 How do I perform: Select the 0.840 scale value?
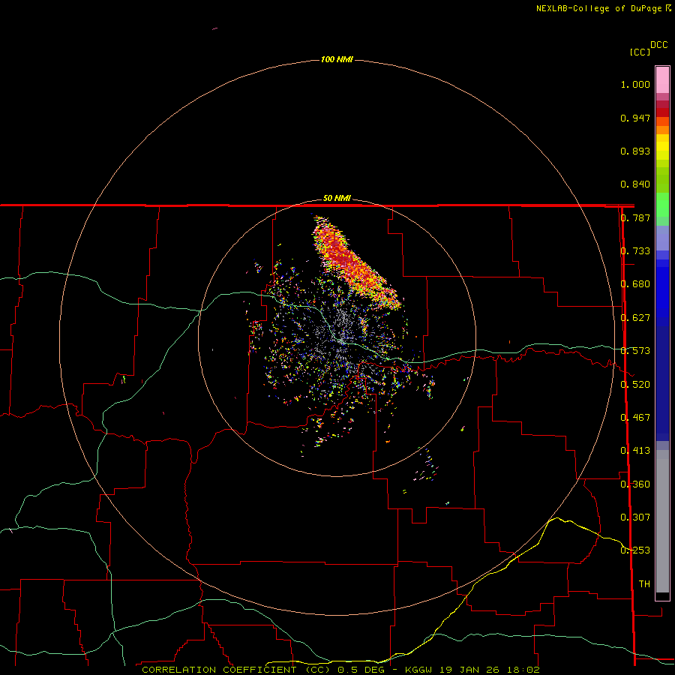[x=635, y=184]
